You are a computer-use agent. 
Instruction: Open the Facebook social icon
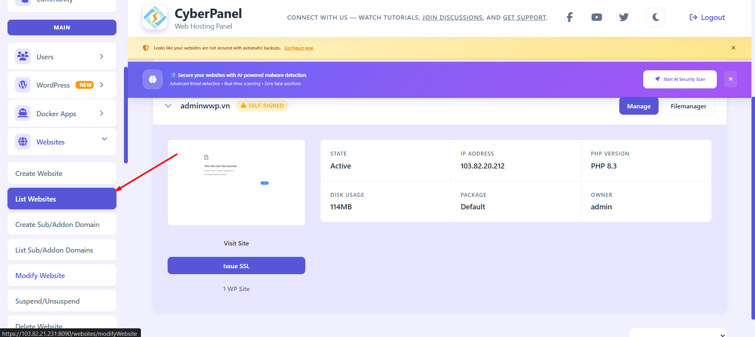pyautogui.click(x=569, y=17)
